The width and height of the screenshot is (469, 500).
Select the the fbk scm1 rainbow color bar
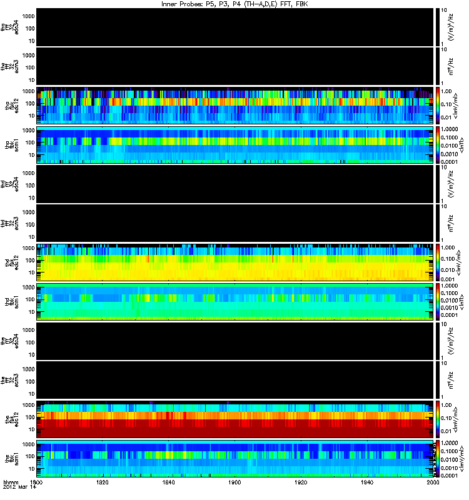[x=438, y=459]
